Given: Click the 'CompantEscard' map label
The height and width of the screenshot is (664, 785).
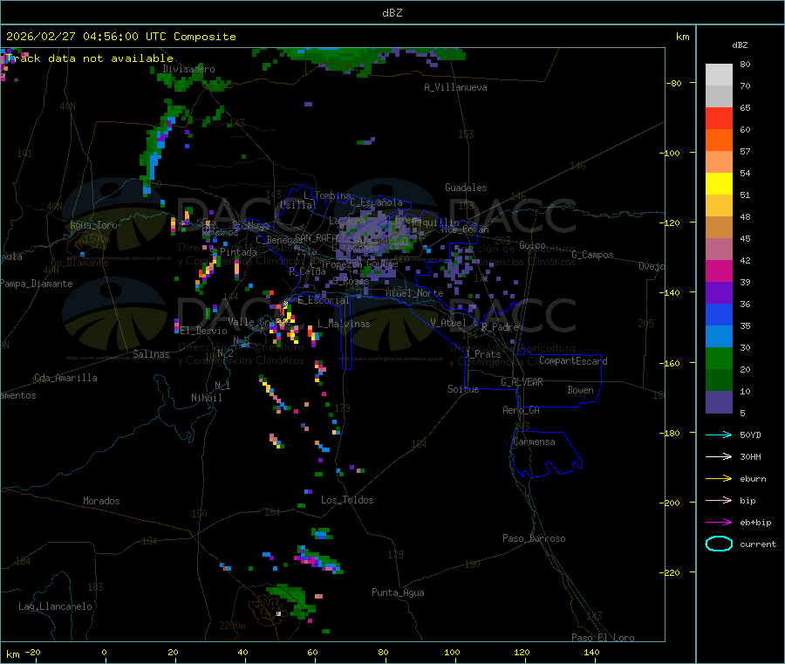Looking at the screenshot, I should (x=573, y=360).
